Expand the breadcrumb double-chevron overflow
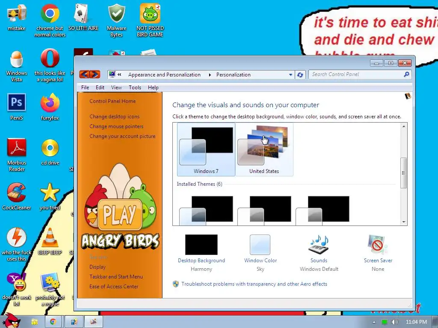 pyautogui.click(x=120, y=74)
